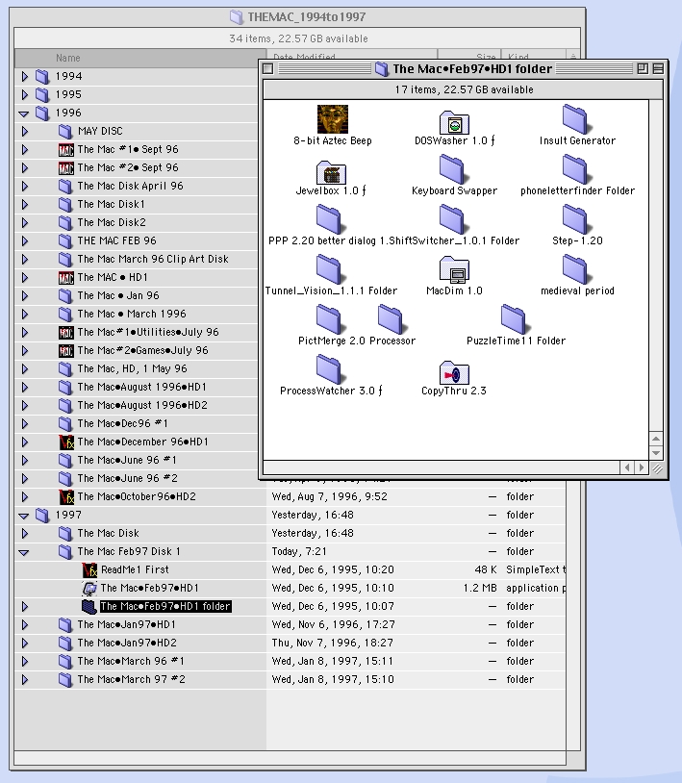Click 'Thu, Nov 7, 1996, 18:27' date
The image size is (682, 783).
point(333,644)
